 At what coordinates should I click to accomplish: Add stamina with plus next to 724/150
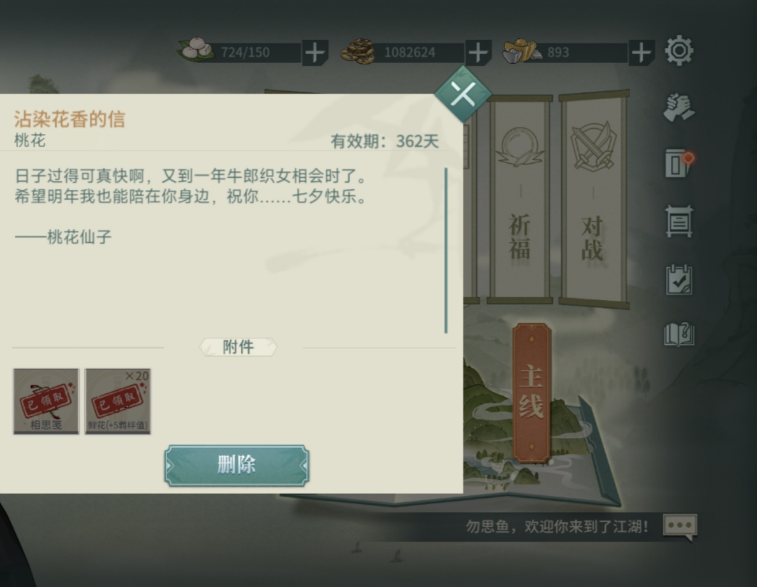[315, 52]
